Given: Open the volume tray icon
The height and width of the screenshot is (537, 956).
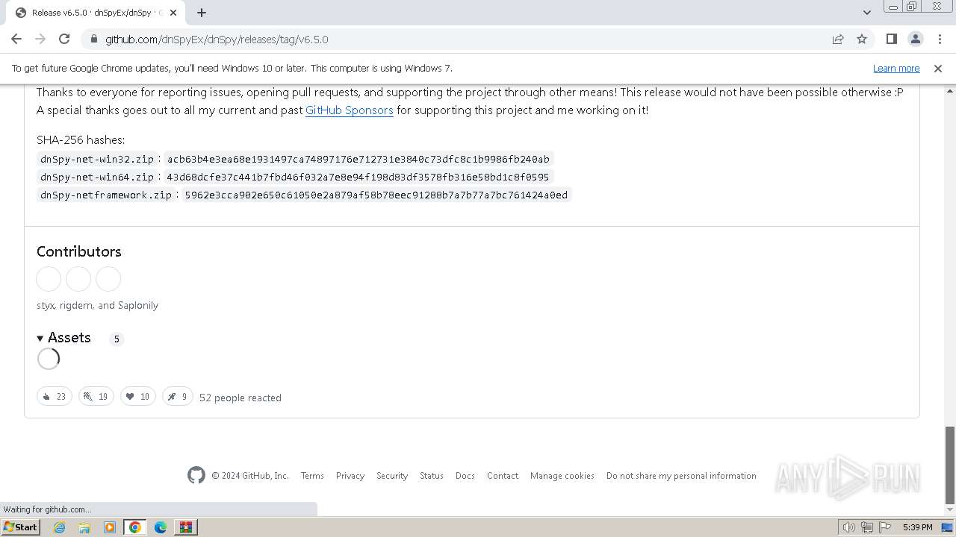Looking at the screenshot, I should coord(849,527).
